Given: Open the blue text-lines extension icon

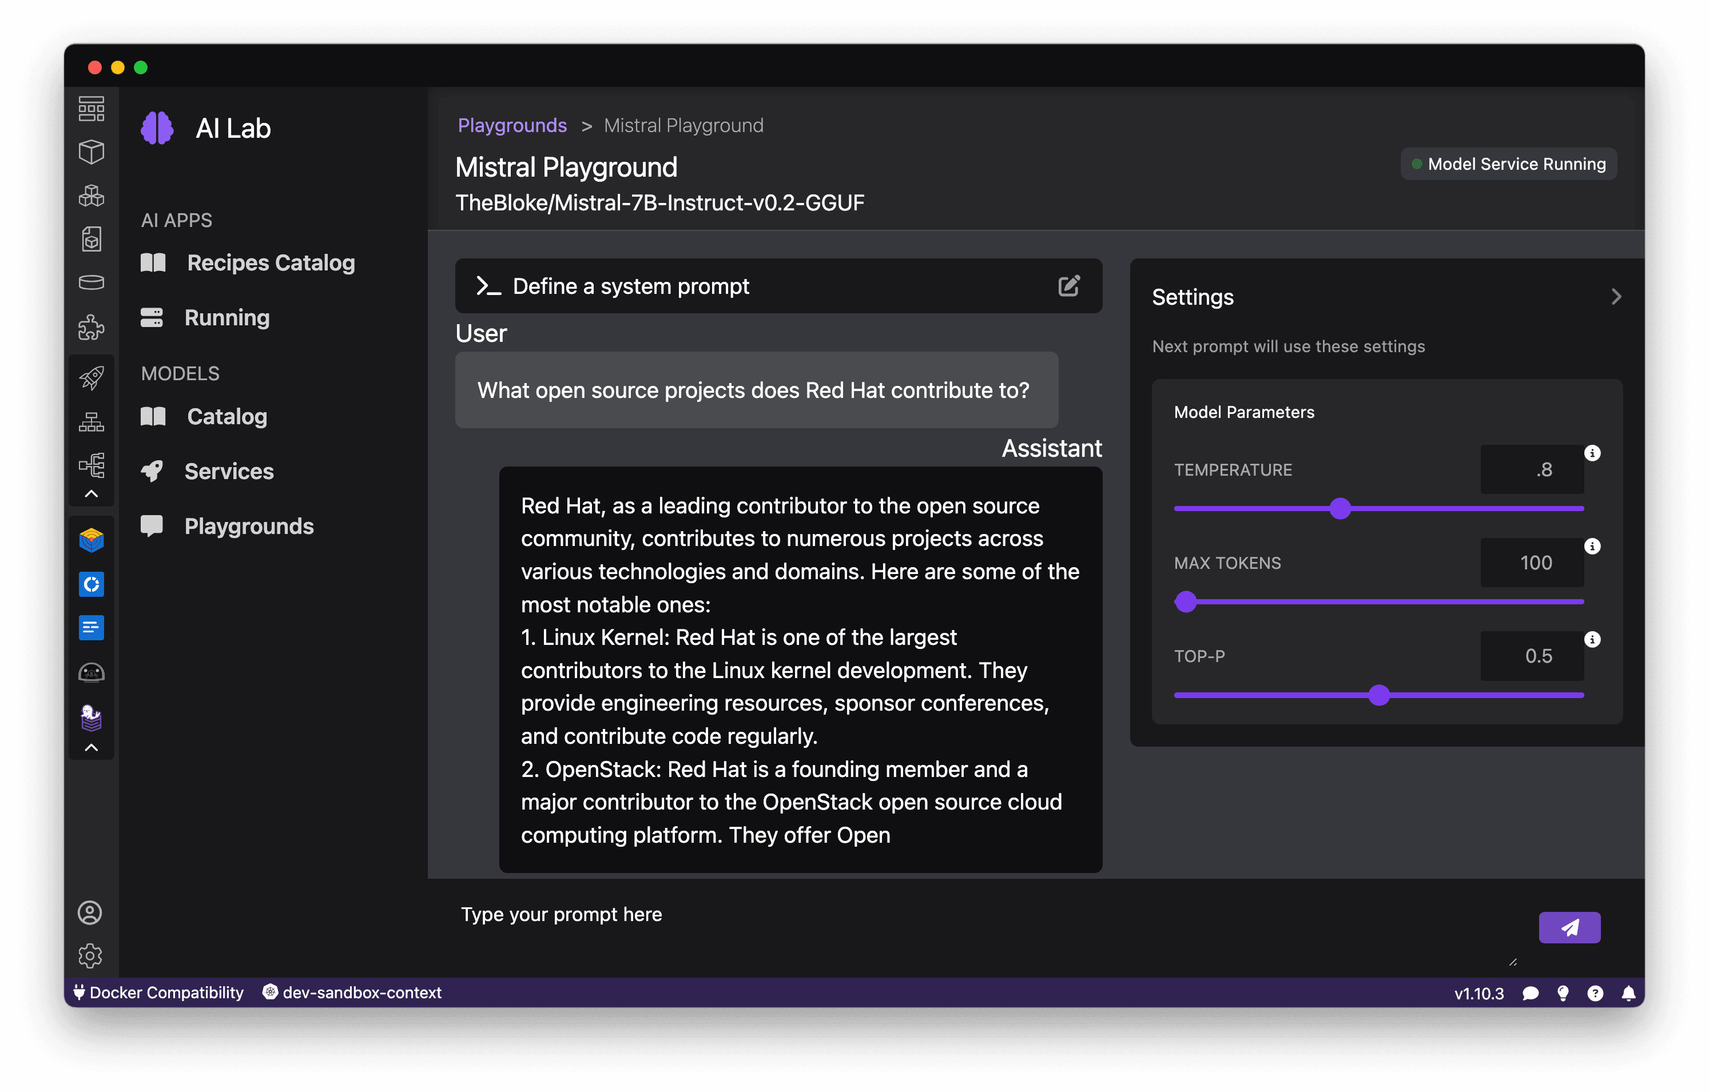Looking at the screenshot, I should (x=91, y=627).
